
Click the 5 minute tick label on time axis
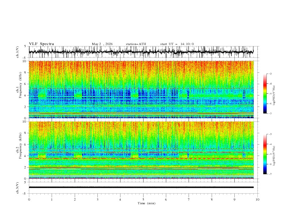click(x=143, y=199)
